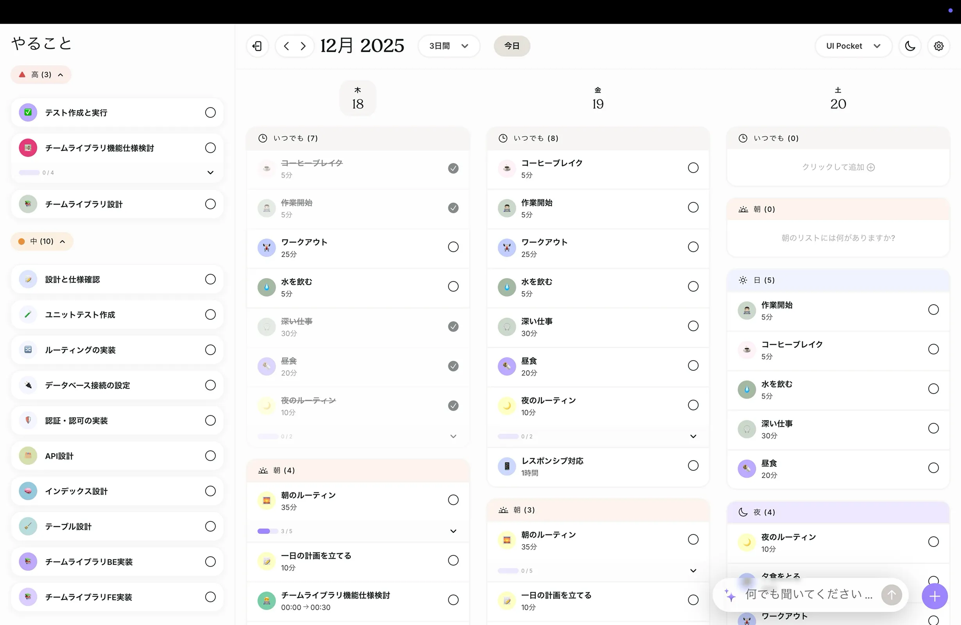Open the 3日間 view selector dropdown

[x=448, y=46]
